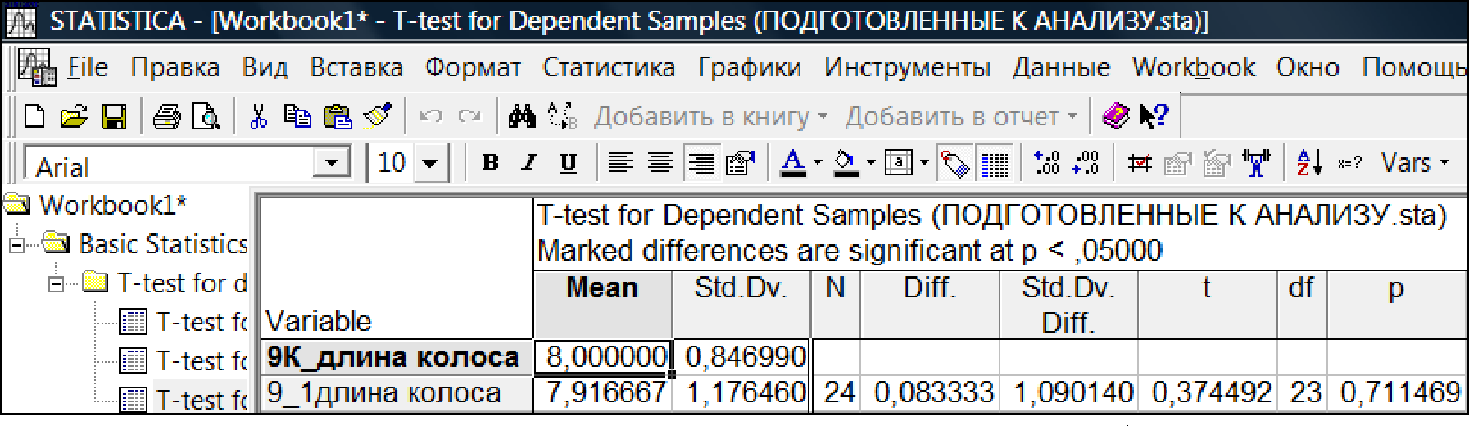Open the Статистика menu

pos(609,67)
